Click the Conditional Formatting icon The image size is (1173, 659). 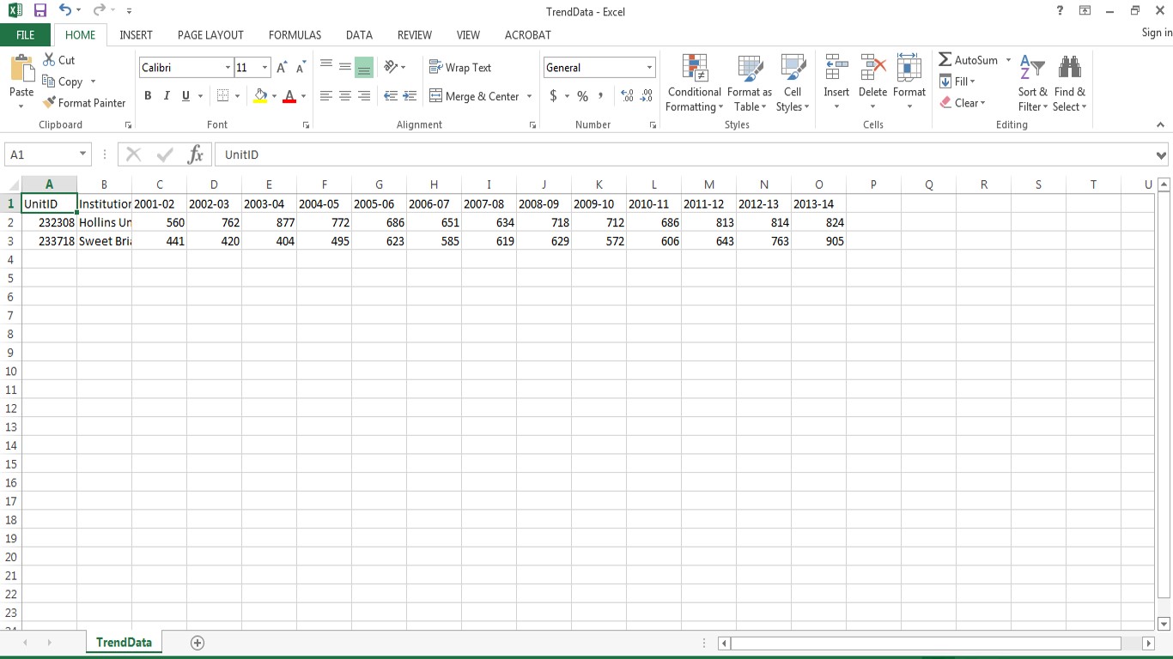click(x=694, y=69)
